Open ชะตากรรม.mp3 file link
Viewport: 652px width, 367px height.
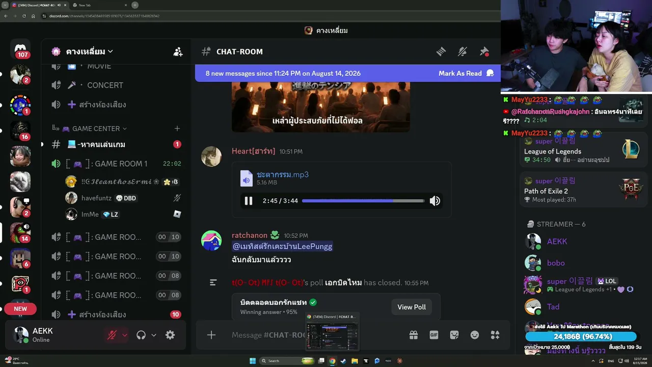(283, 174)
